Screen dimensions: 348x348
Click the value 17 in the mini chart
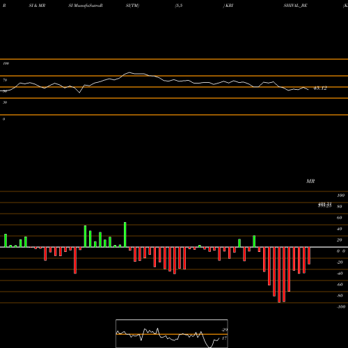point(224,338)
